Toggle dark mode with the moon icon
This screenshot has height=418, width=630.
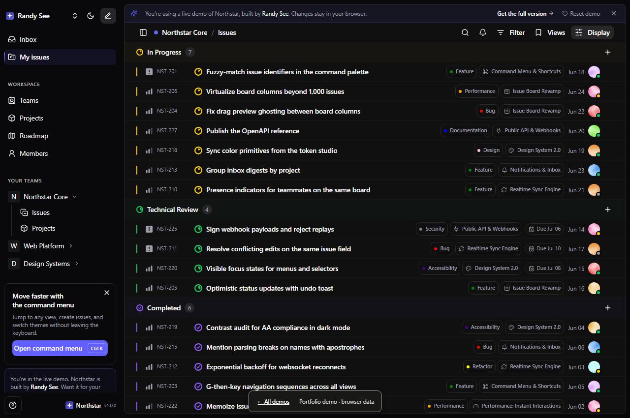91,16
